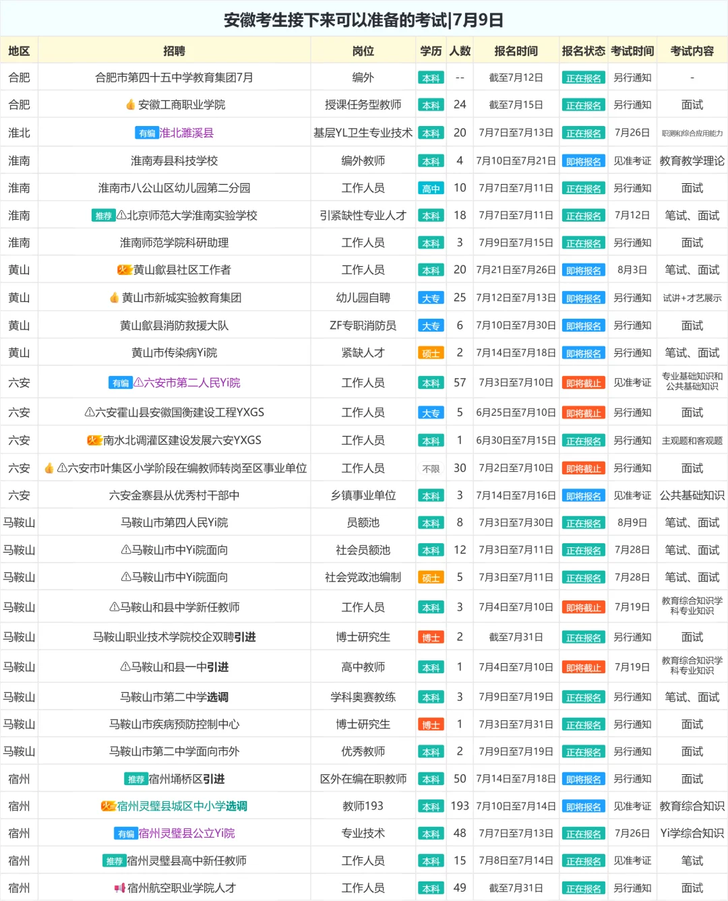Click the 招聘 column header
The width and height of the screenshot is (728, 901).
point(174,51)
